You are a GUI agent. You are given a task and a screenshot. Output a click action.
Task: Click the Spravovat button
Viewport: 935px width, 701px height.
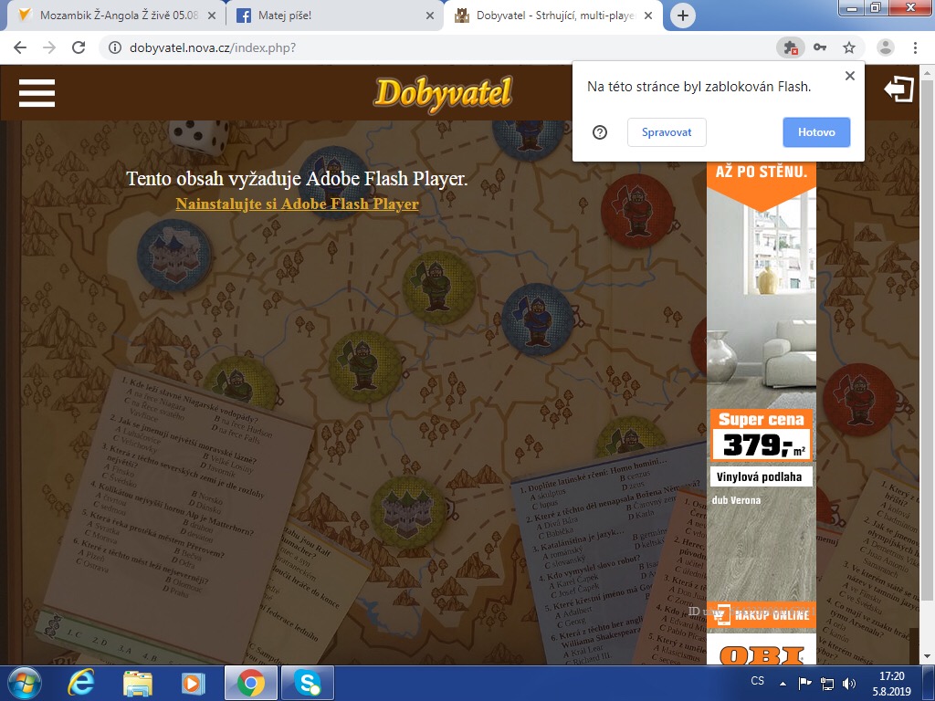[x=667, y=132]
